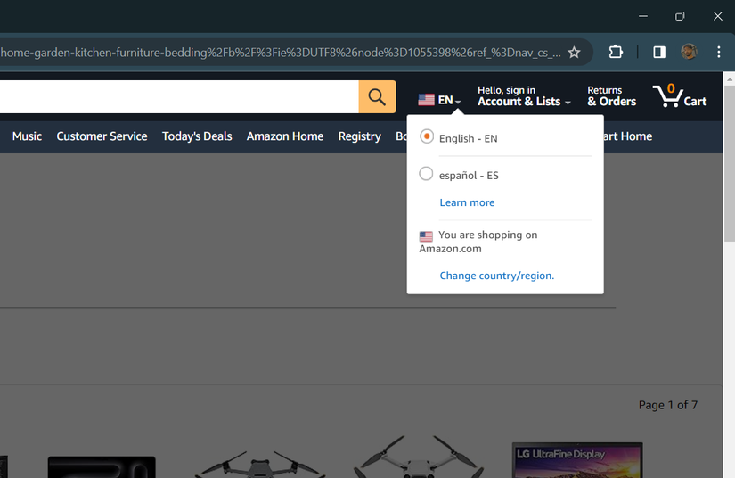The width and height of the screenshot is (735, 478).
Task: Close the Chrome window
Action: [x=718, y=16]
